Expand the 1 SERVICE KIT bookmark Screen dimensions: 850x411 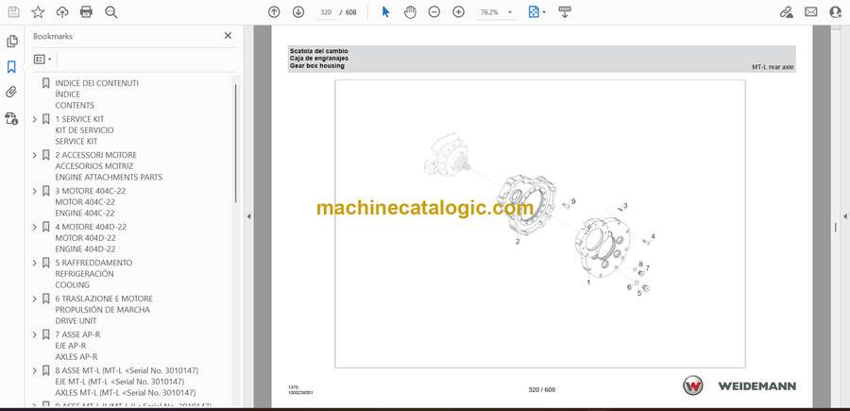coord(35,119)
